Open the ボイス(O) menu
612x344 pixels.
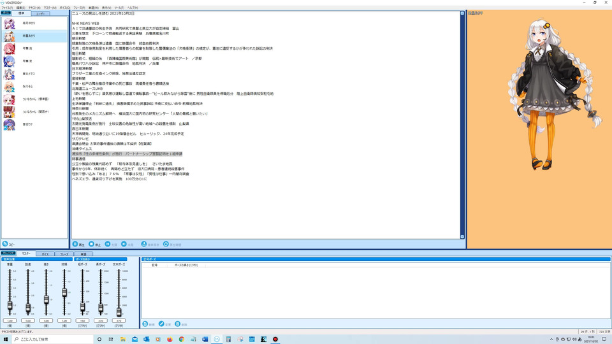[65, 8]
